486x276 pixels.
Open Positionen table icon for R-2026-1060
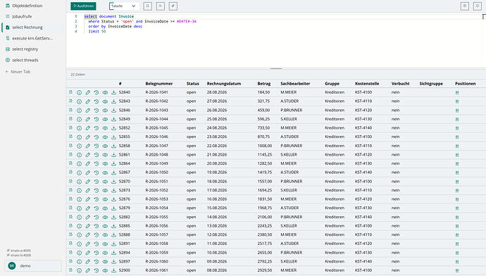457,262
